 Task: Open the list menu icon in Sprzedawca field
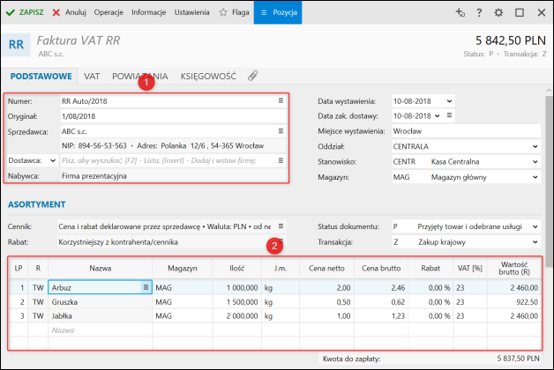point(281,130)
